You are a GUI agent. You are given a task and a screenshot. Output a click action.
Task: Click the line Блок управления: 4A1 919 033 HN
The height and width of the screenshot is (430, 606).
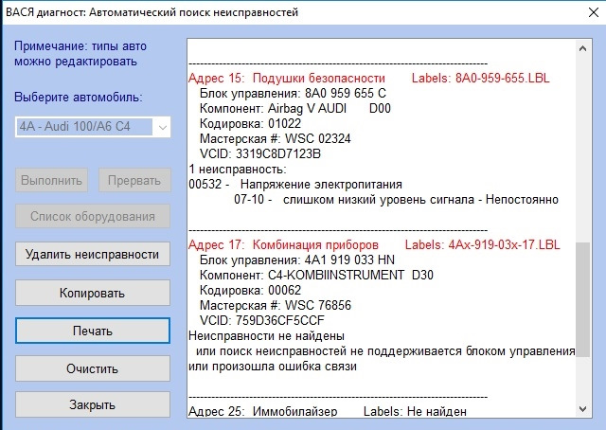click(x=297, y=260)
